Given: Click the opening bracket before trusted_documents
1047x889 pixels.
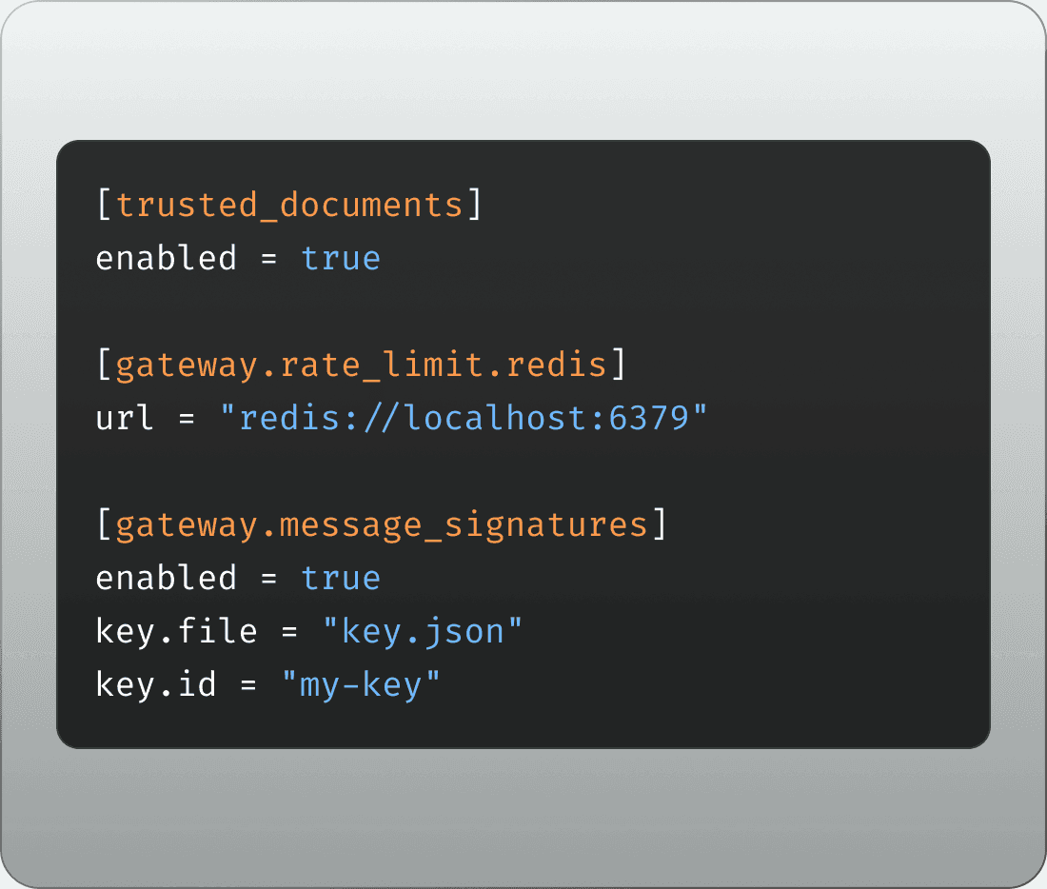Looking at the screenshot, I should click(x=105, y=206).
